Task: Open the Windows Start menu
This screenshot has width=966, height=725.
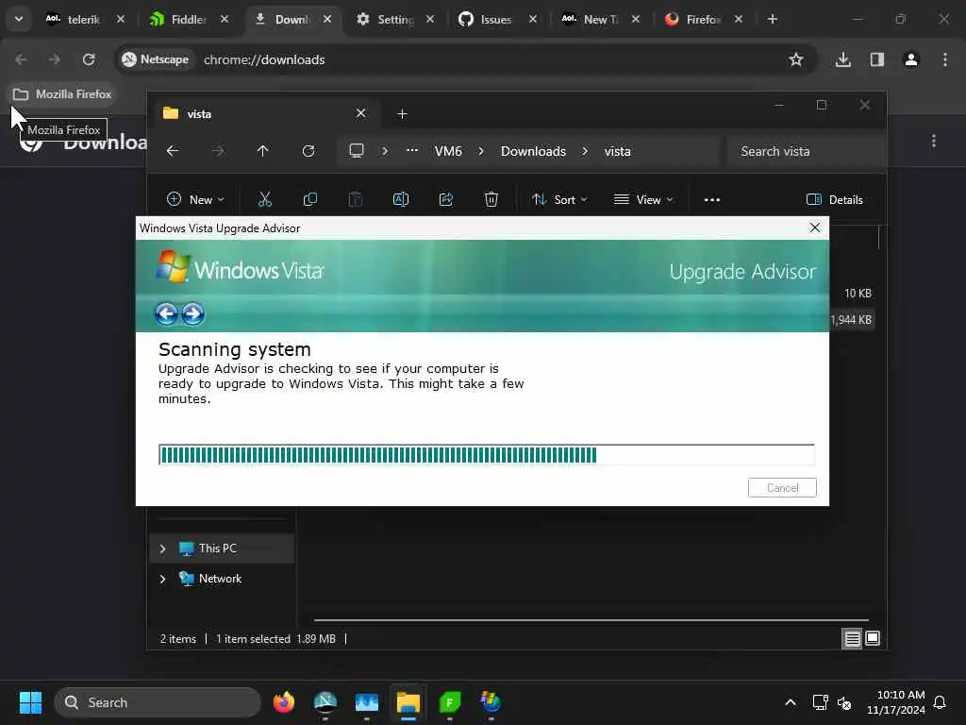Action: point(30,702)
